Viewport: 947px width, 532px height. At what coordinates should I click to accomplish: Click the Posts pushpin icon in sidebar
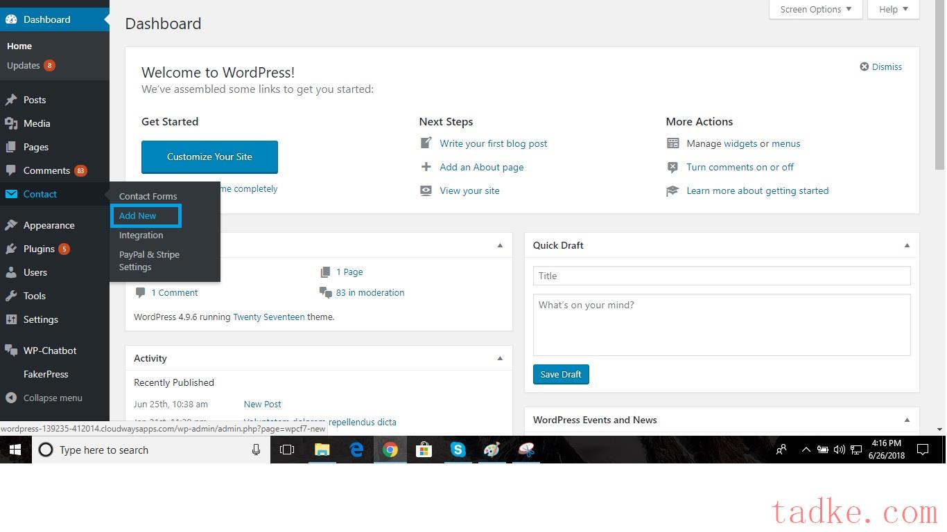pyautogui.click(x=11, y=100)
